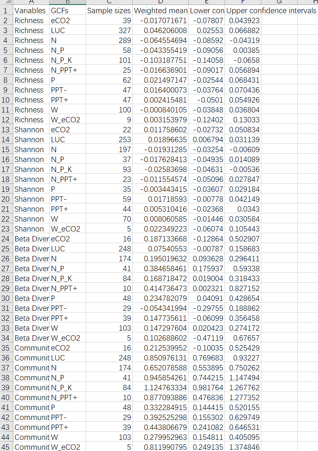Select cell with value 1.277352

coord(243,398)
